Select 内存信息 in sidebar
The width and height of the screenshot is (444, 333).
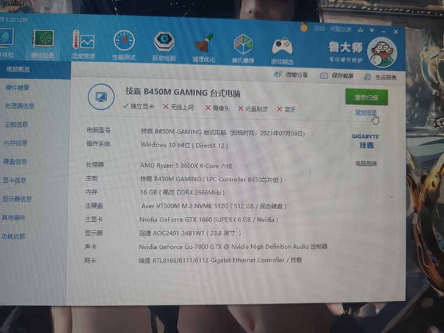click(x=15, y=143)
